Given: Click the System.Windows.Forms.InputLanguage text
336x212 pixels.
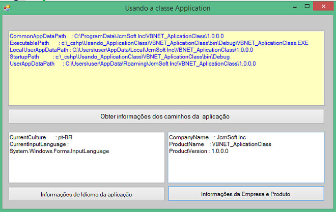Looking at the screenshot, I should [60, 151].
